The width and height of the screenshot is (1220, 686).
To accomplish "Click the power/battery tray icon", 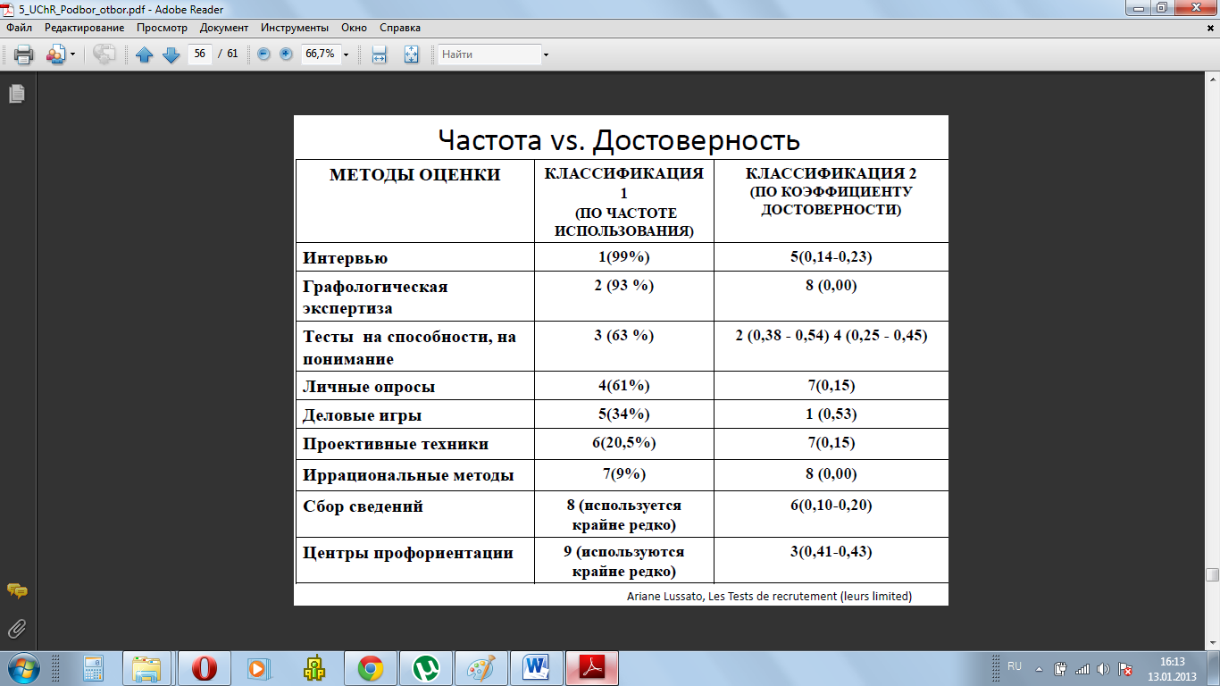I will [x=1061, y=668].
